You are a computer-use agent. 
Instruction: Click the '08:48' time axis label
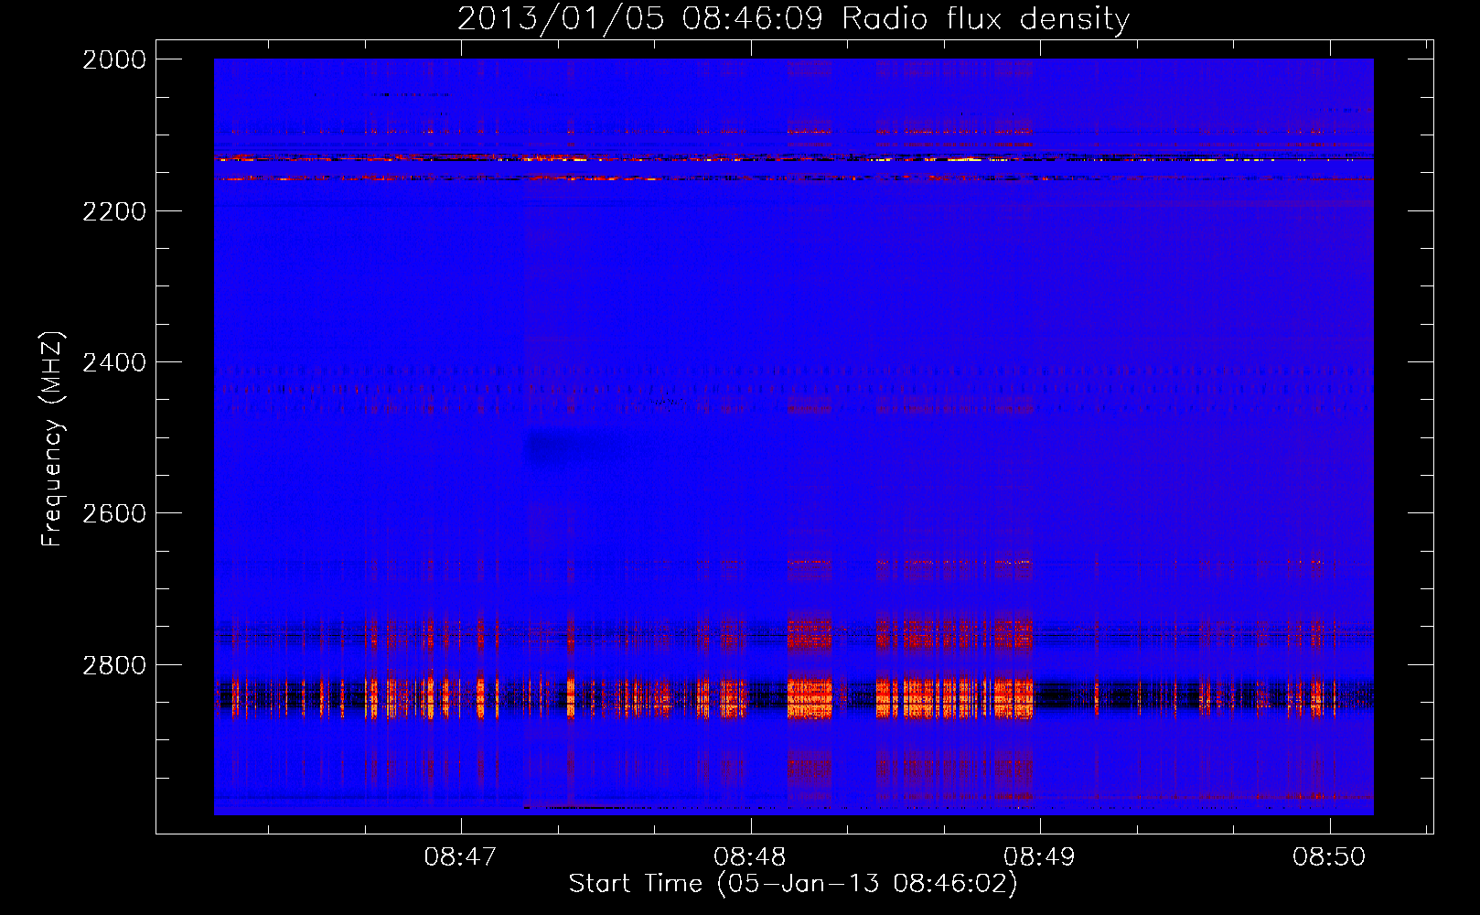coord(750,856)
